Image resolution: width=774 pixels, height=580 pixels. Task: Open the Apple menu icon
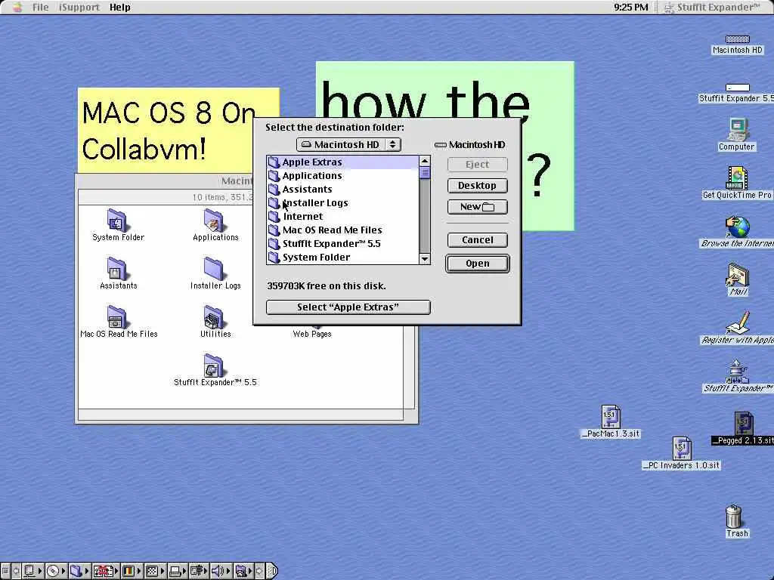click(x=17, y=7)
